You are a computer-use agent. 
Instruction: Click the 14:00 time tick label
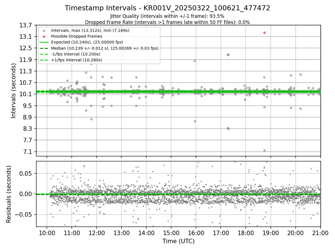point(146,233)
